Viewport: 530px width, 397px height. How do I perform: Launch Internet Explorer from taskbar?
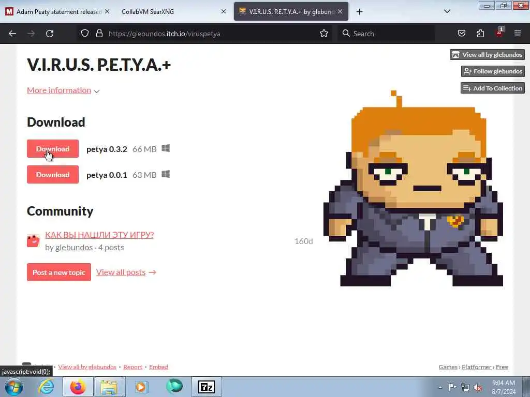[46, 387]
